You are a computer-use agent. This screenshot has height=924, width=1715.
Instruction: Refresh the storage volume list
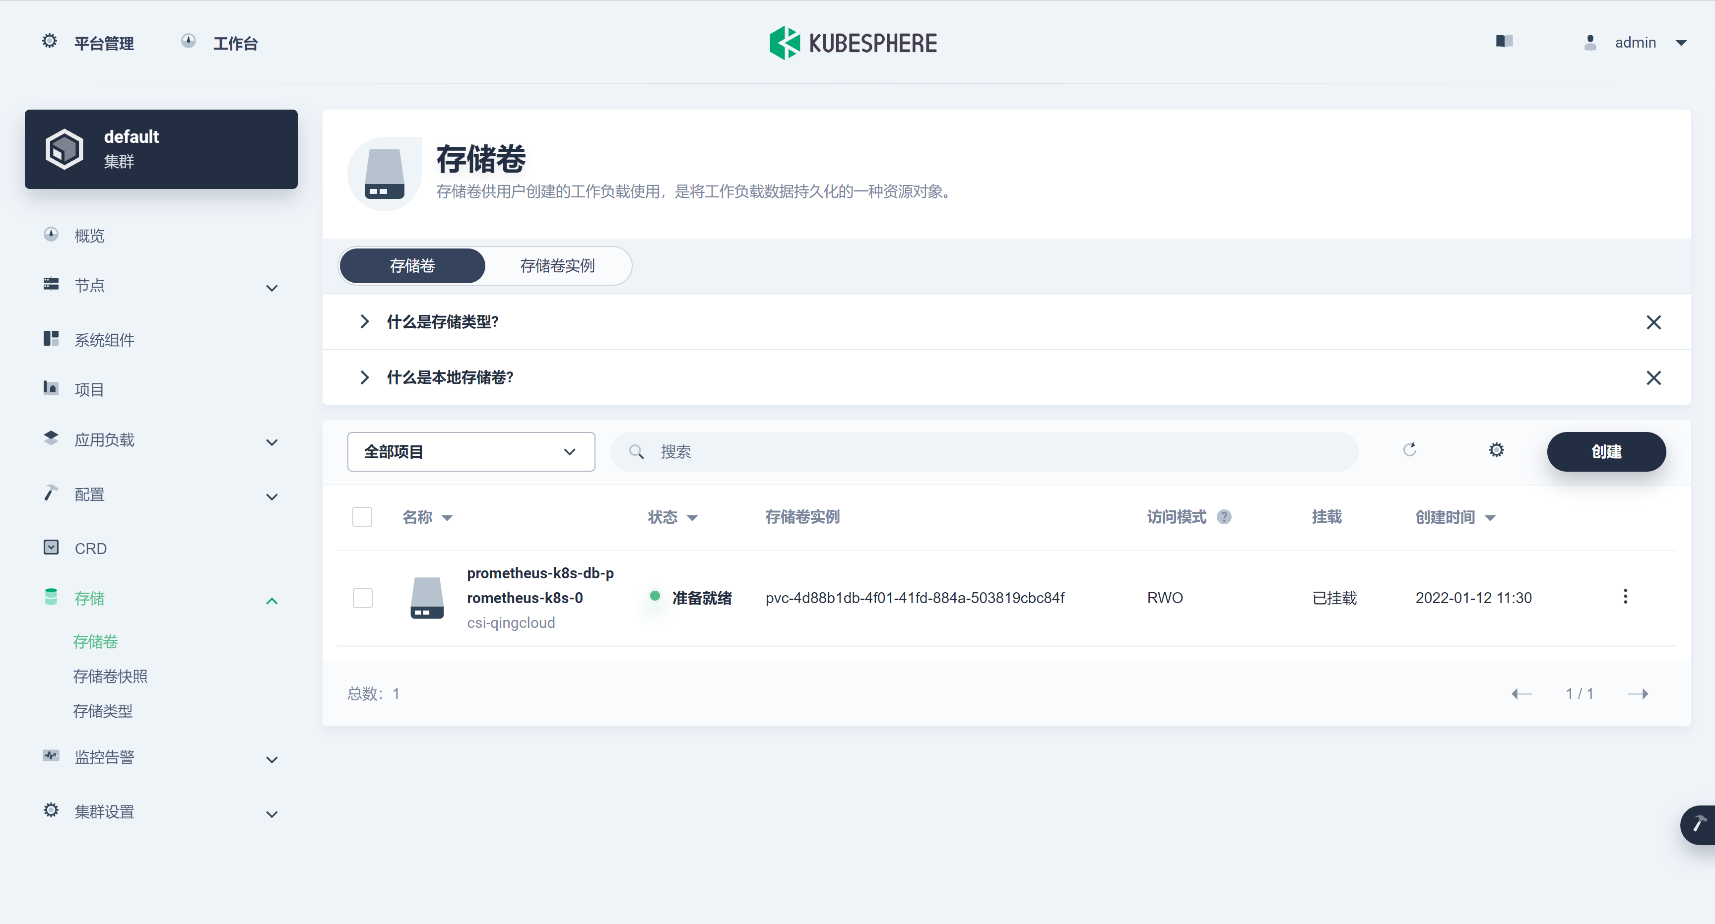[1410, 451]
